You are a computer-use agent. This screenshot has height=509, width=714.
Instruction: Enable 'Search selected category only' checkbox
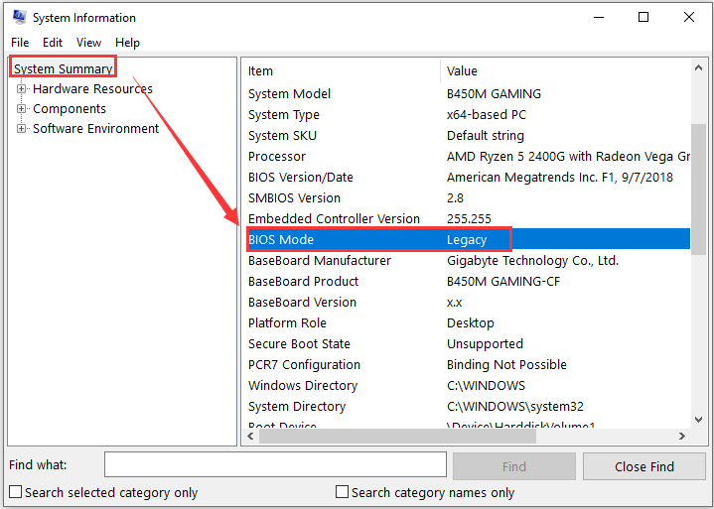click(x=16, y=492)
